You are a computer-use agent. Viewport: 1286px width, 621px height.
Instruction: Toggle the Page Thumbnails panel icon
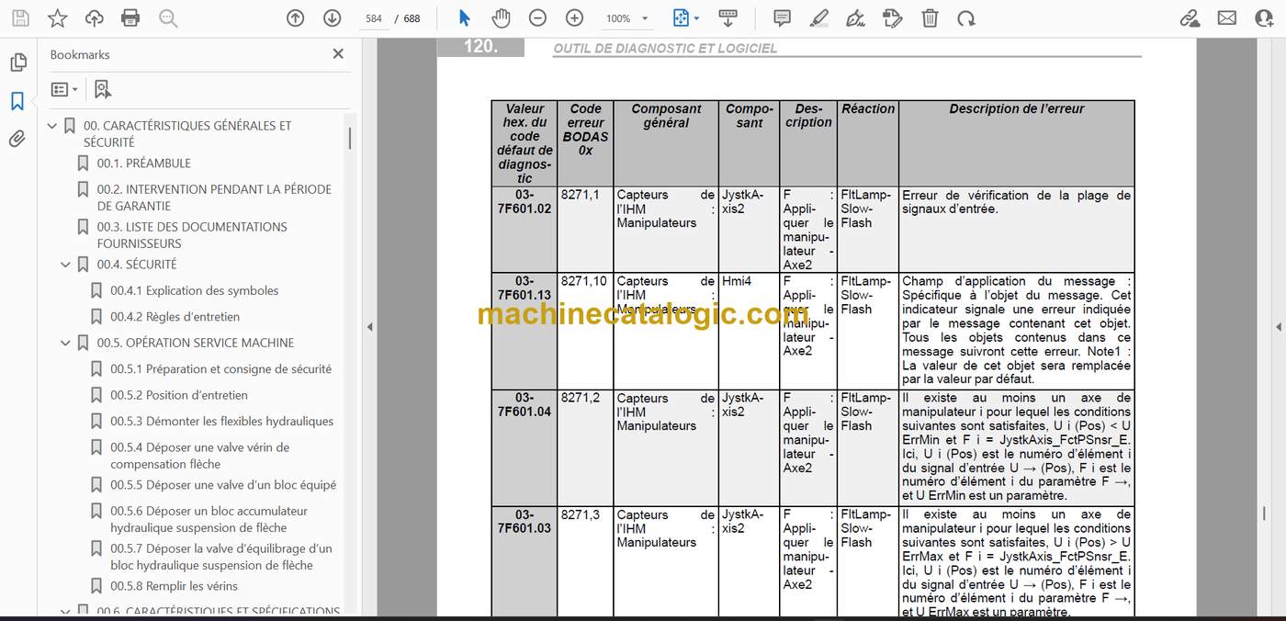pos(17,62)
